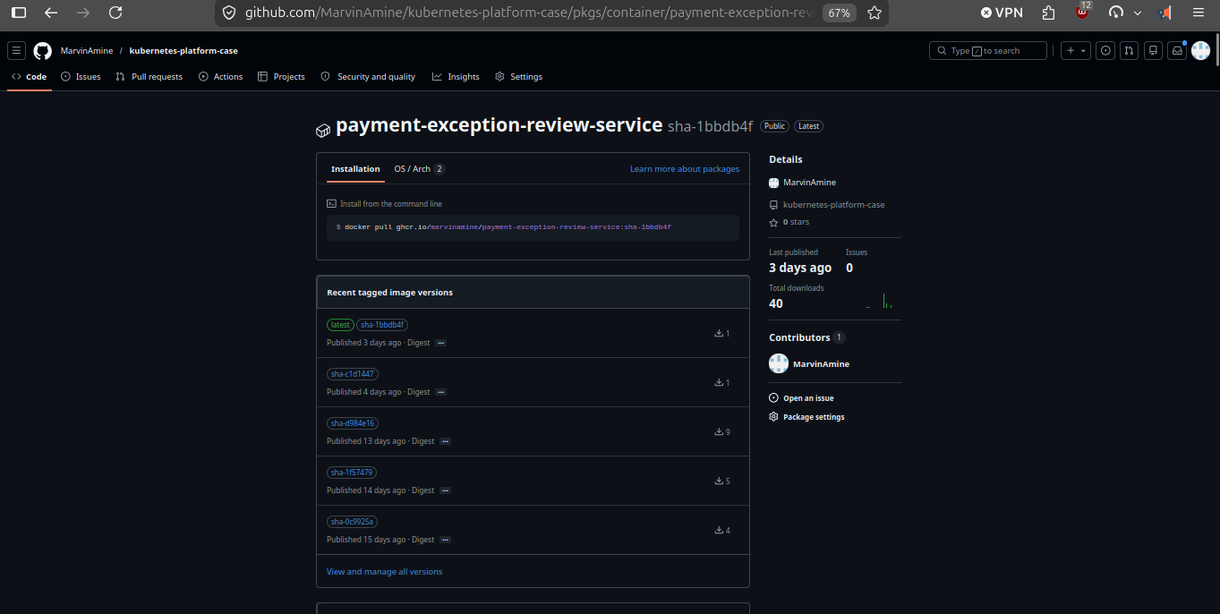Reload the page with refresh icon

tap(115, 13)
